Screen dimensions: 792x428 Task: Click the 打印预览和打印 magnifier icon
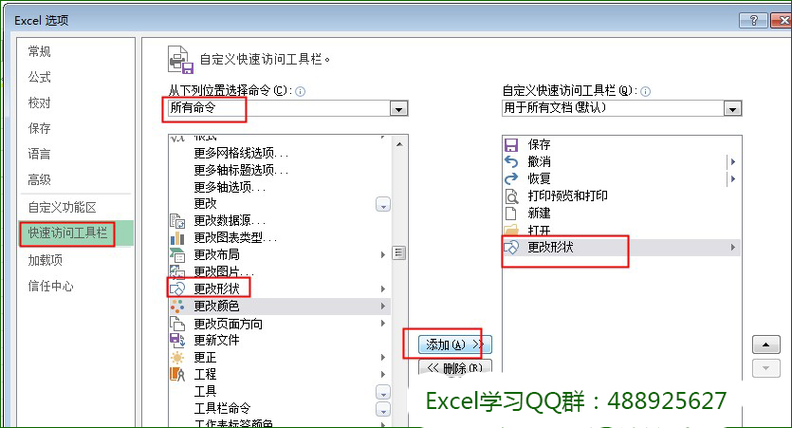pyautogui.click(x=511, y=196)
